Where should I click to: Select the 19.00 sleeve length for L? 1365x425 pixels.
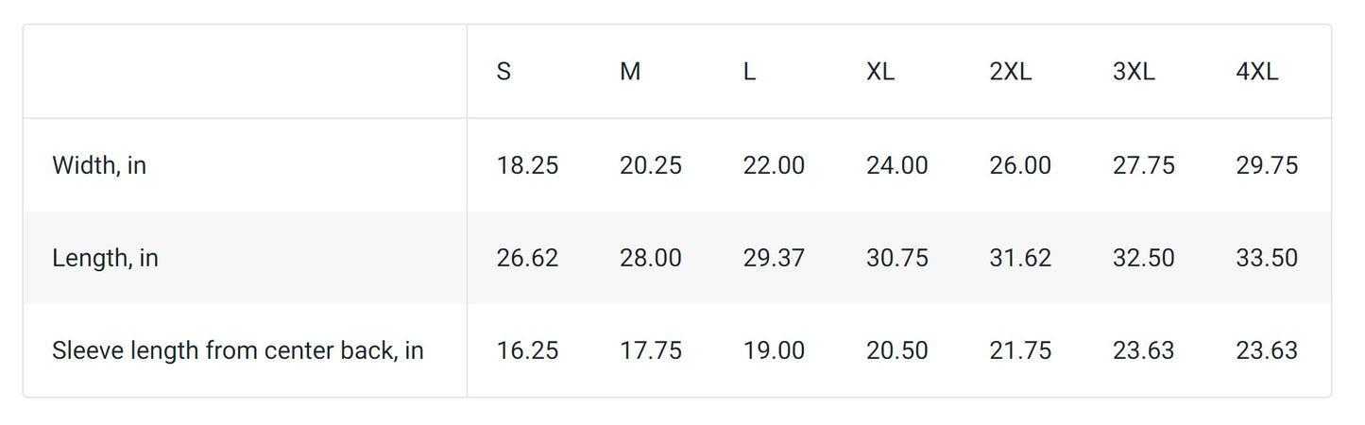[x=774, y=350]
